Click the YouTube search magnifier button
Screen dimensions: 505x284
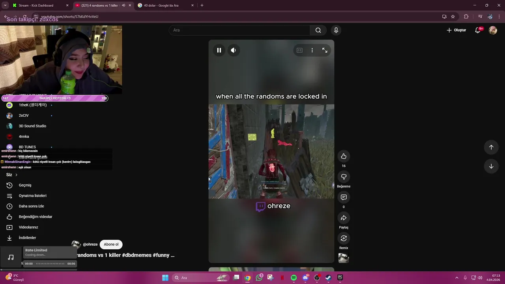pos(318,30)
